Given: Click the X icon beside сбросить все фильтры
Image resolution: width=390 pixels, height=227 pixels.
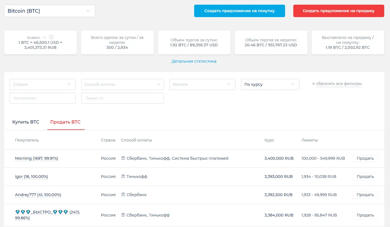Looking at the screenshot, I should (313, 84).
